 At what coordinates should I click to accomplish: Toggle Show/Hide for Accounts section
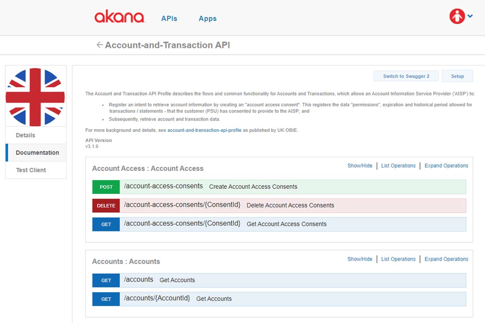[360, 259]
